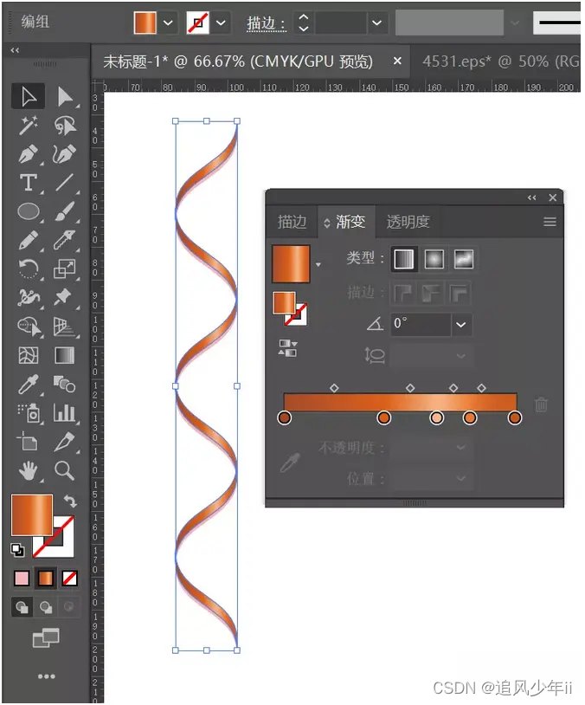Select the Gradient tool in toolbar

pos(65,355)
